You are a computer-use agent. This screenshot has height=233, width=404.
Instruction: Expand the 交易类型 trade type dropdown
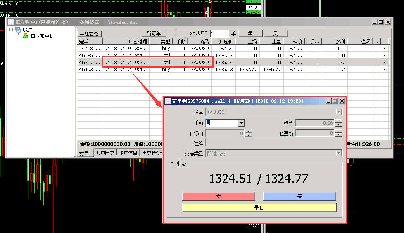[x=339, y=153]
